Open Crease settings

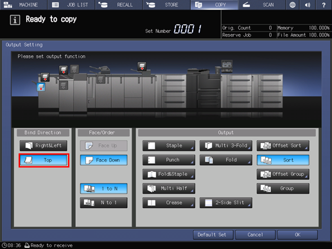169,203
